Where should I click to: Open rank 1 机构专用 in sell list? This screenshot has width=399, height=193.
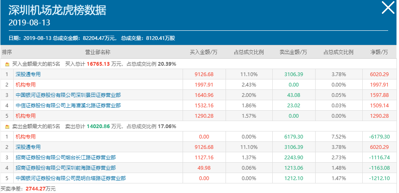click(x=25, y=136)
